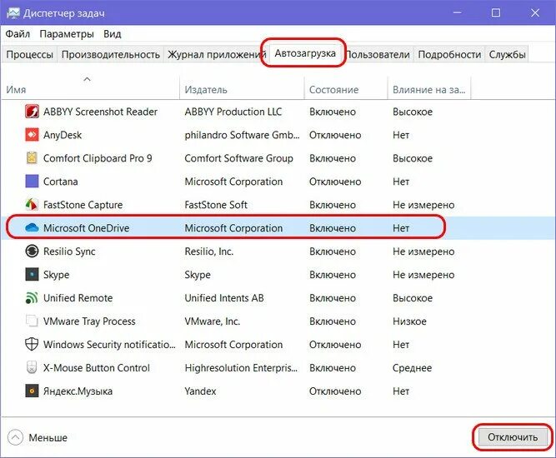The image size is (556, 458).
Task: Select Windows Security notificatio... entry
Action: [109, 344]
